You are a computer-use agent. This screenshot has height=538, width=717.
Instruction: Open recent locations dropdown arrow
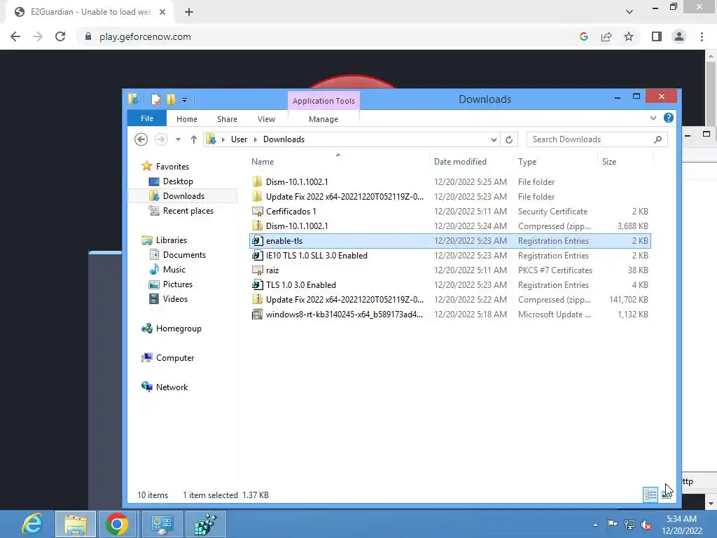(x=178, y=139)
